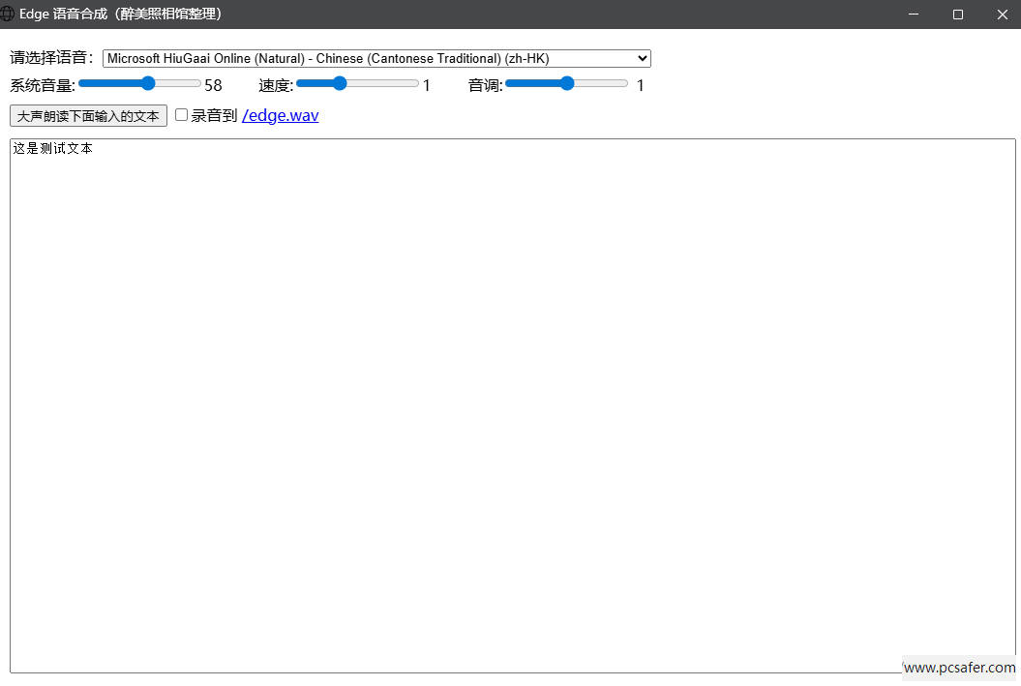
Task: Click the far right end of 速度 track
Action: click(x=416, y=84)
